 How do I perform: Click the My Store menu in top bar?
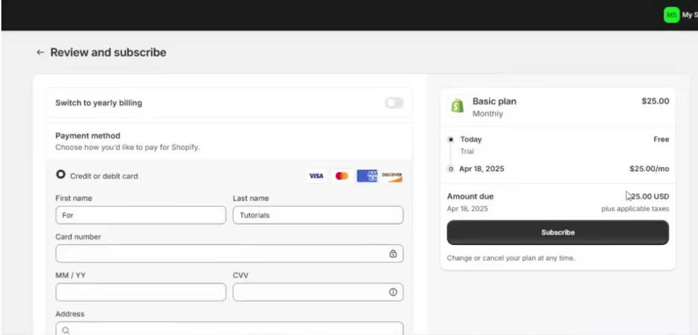pos(688,14)
